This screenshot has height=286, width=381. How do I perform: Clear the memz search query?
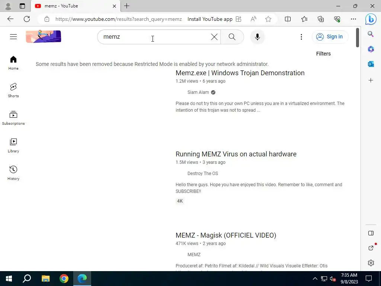[214, 37]
